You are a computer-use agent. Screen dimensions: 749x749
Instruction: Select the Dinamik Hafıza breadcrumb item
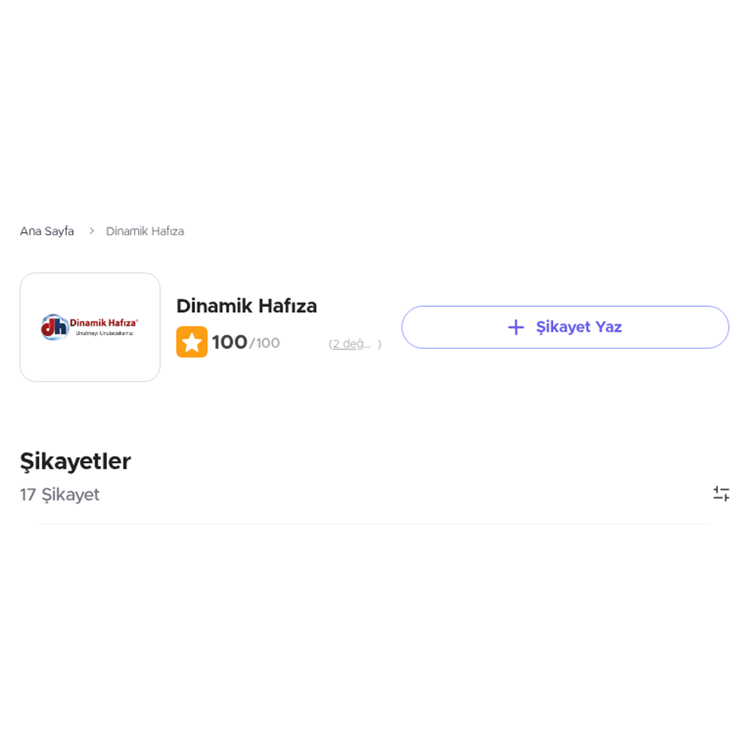tap(145, 231)
